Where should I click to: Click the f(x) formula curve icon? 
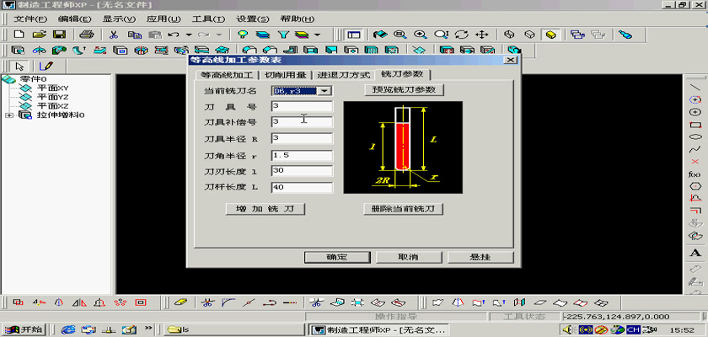(x=695, y=174)
